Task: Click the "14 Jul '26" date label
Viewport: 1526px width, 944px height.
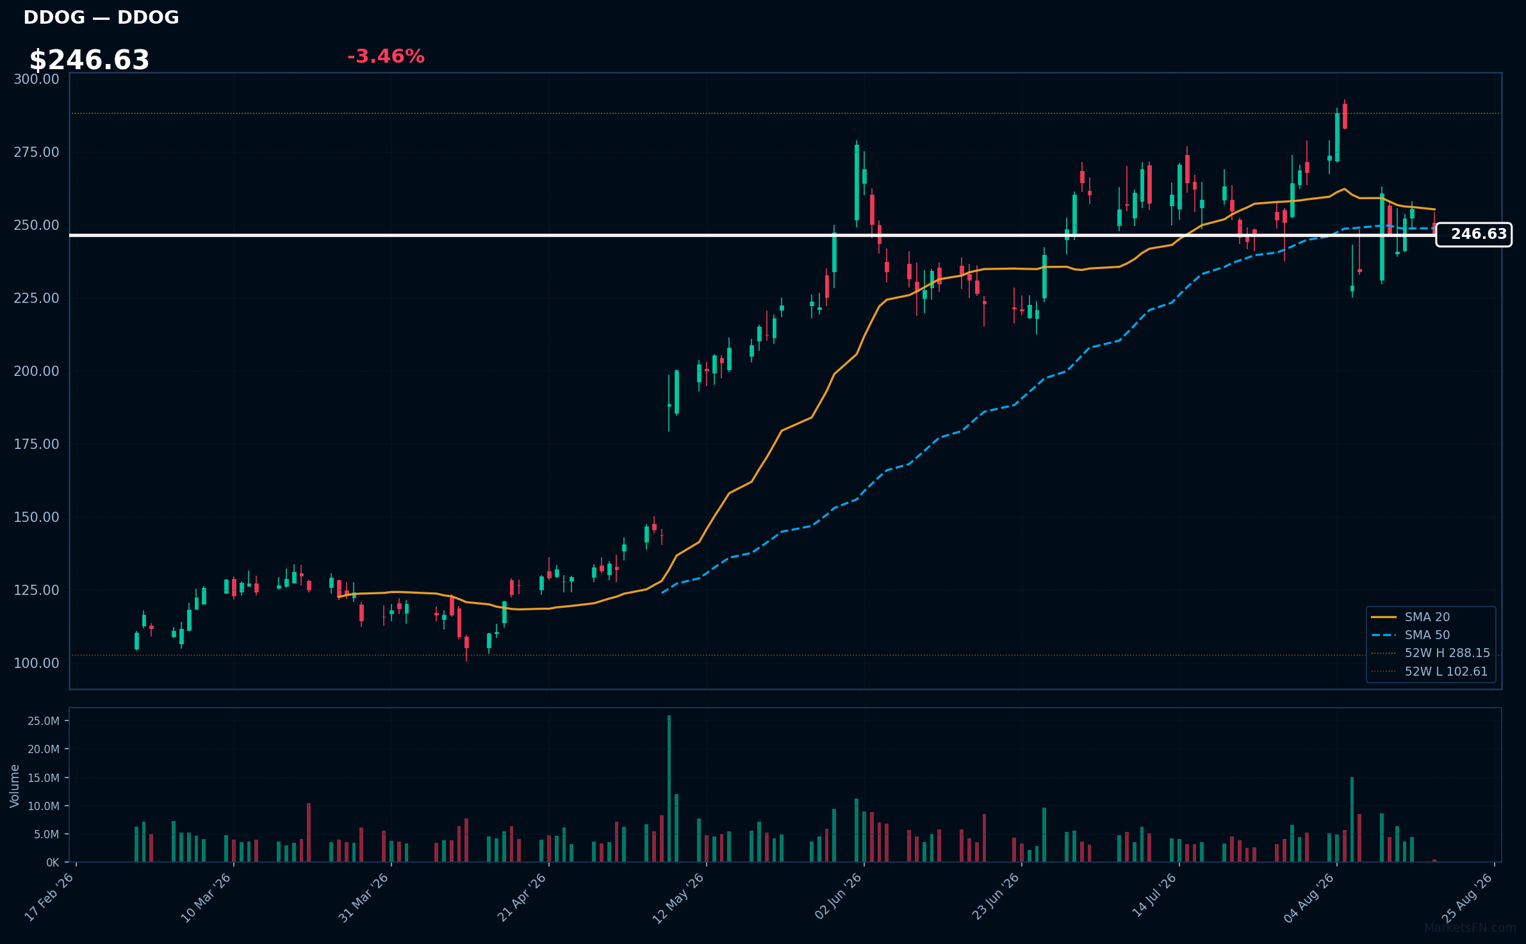Action: click(1154, 895)
